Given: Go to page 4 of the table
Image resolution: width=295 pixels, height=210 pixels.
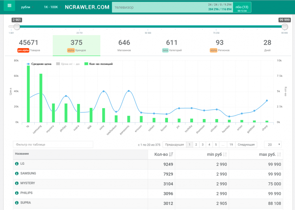Looking at the screenshot, I should coord(209,145).
